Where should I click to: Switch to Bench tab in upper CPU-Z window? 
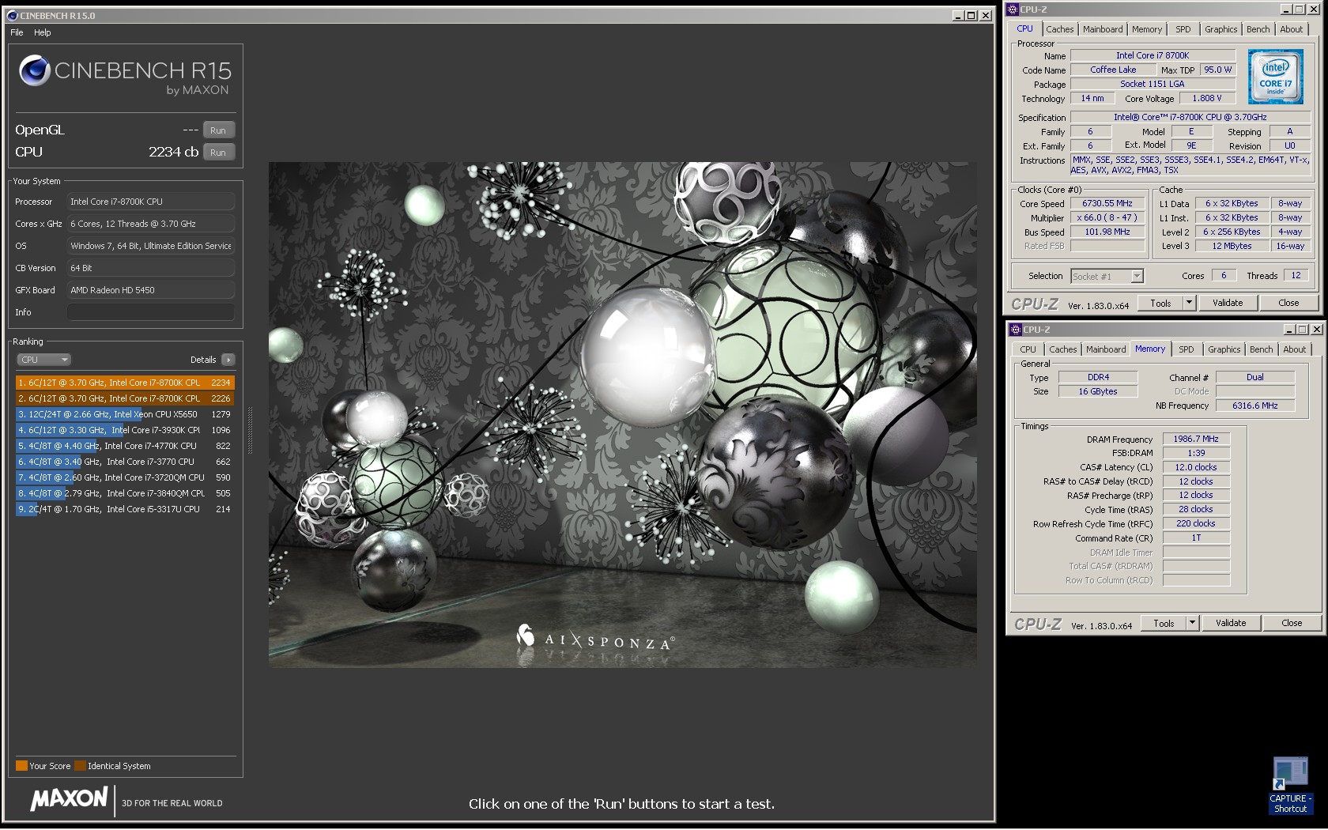tap(1258, 29)
